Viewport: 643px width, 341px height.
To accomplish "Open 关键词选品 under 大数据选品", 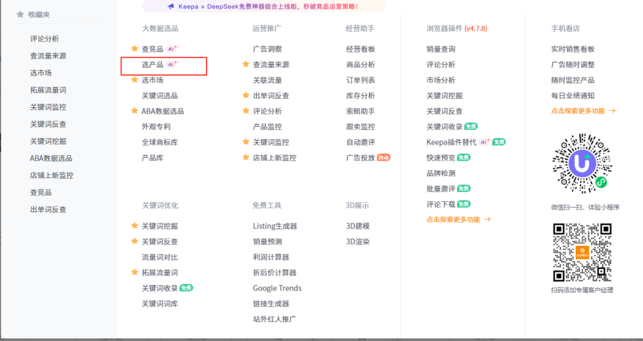I will point(160,95).
